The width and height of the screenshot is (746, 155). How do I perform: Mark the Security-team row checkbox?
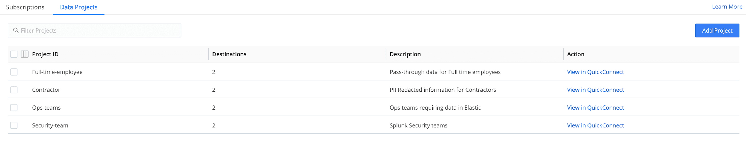[x=14, y=125]
